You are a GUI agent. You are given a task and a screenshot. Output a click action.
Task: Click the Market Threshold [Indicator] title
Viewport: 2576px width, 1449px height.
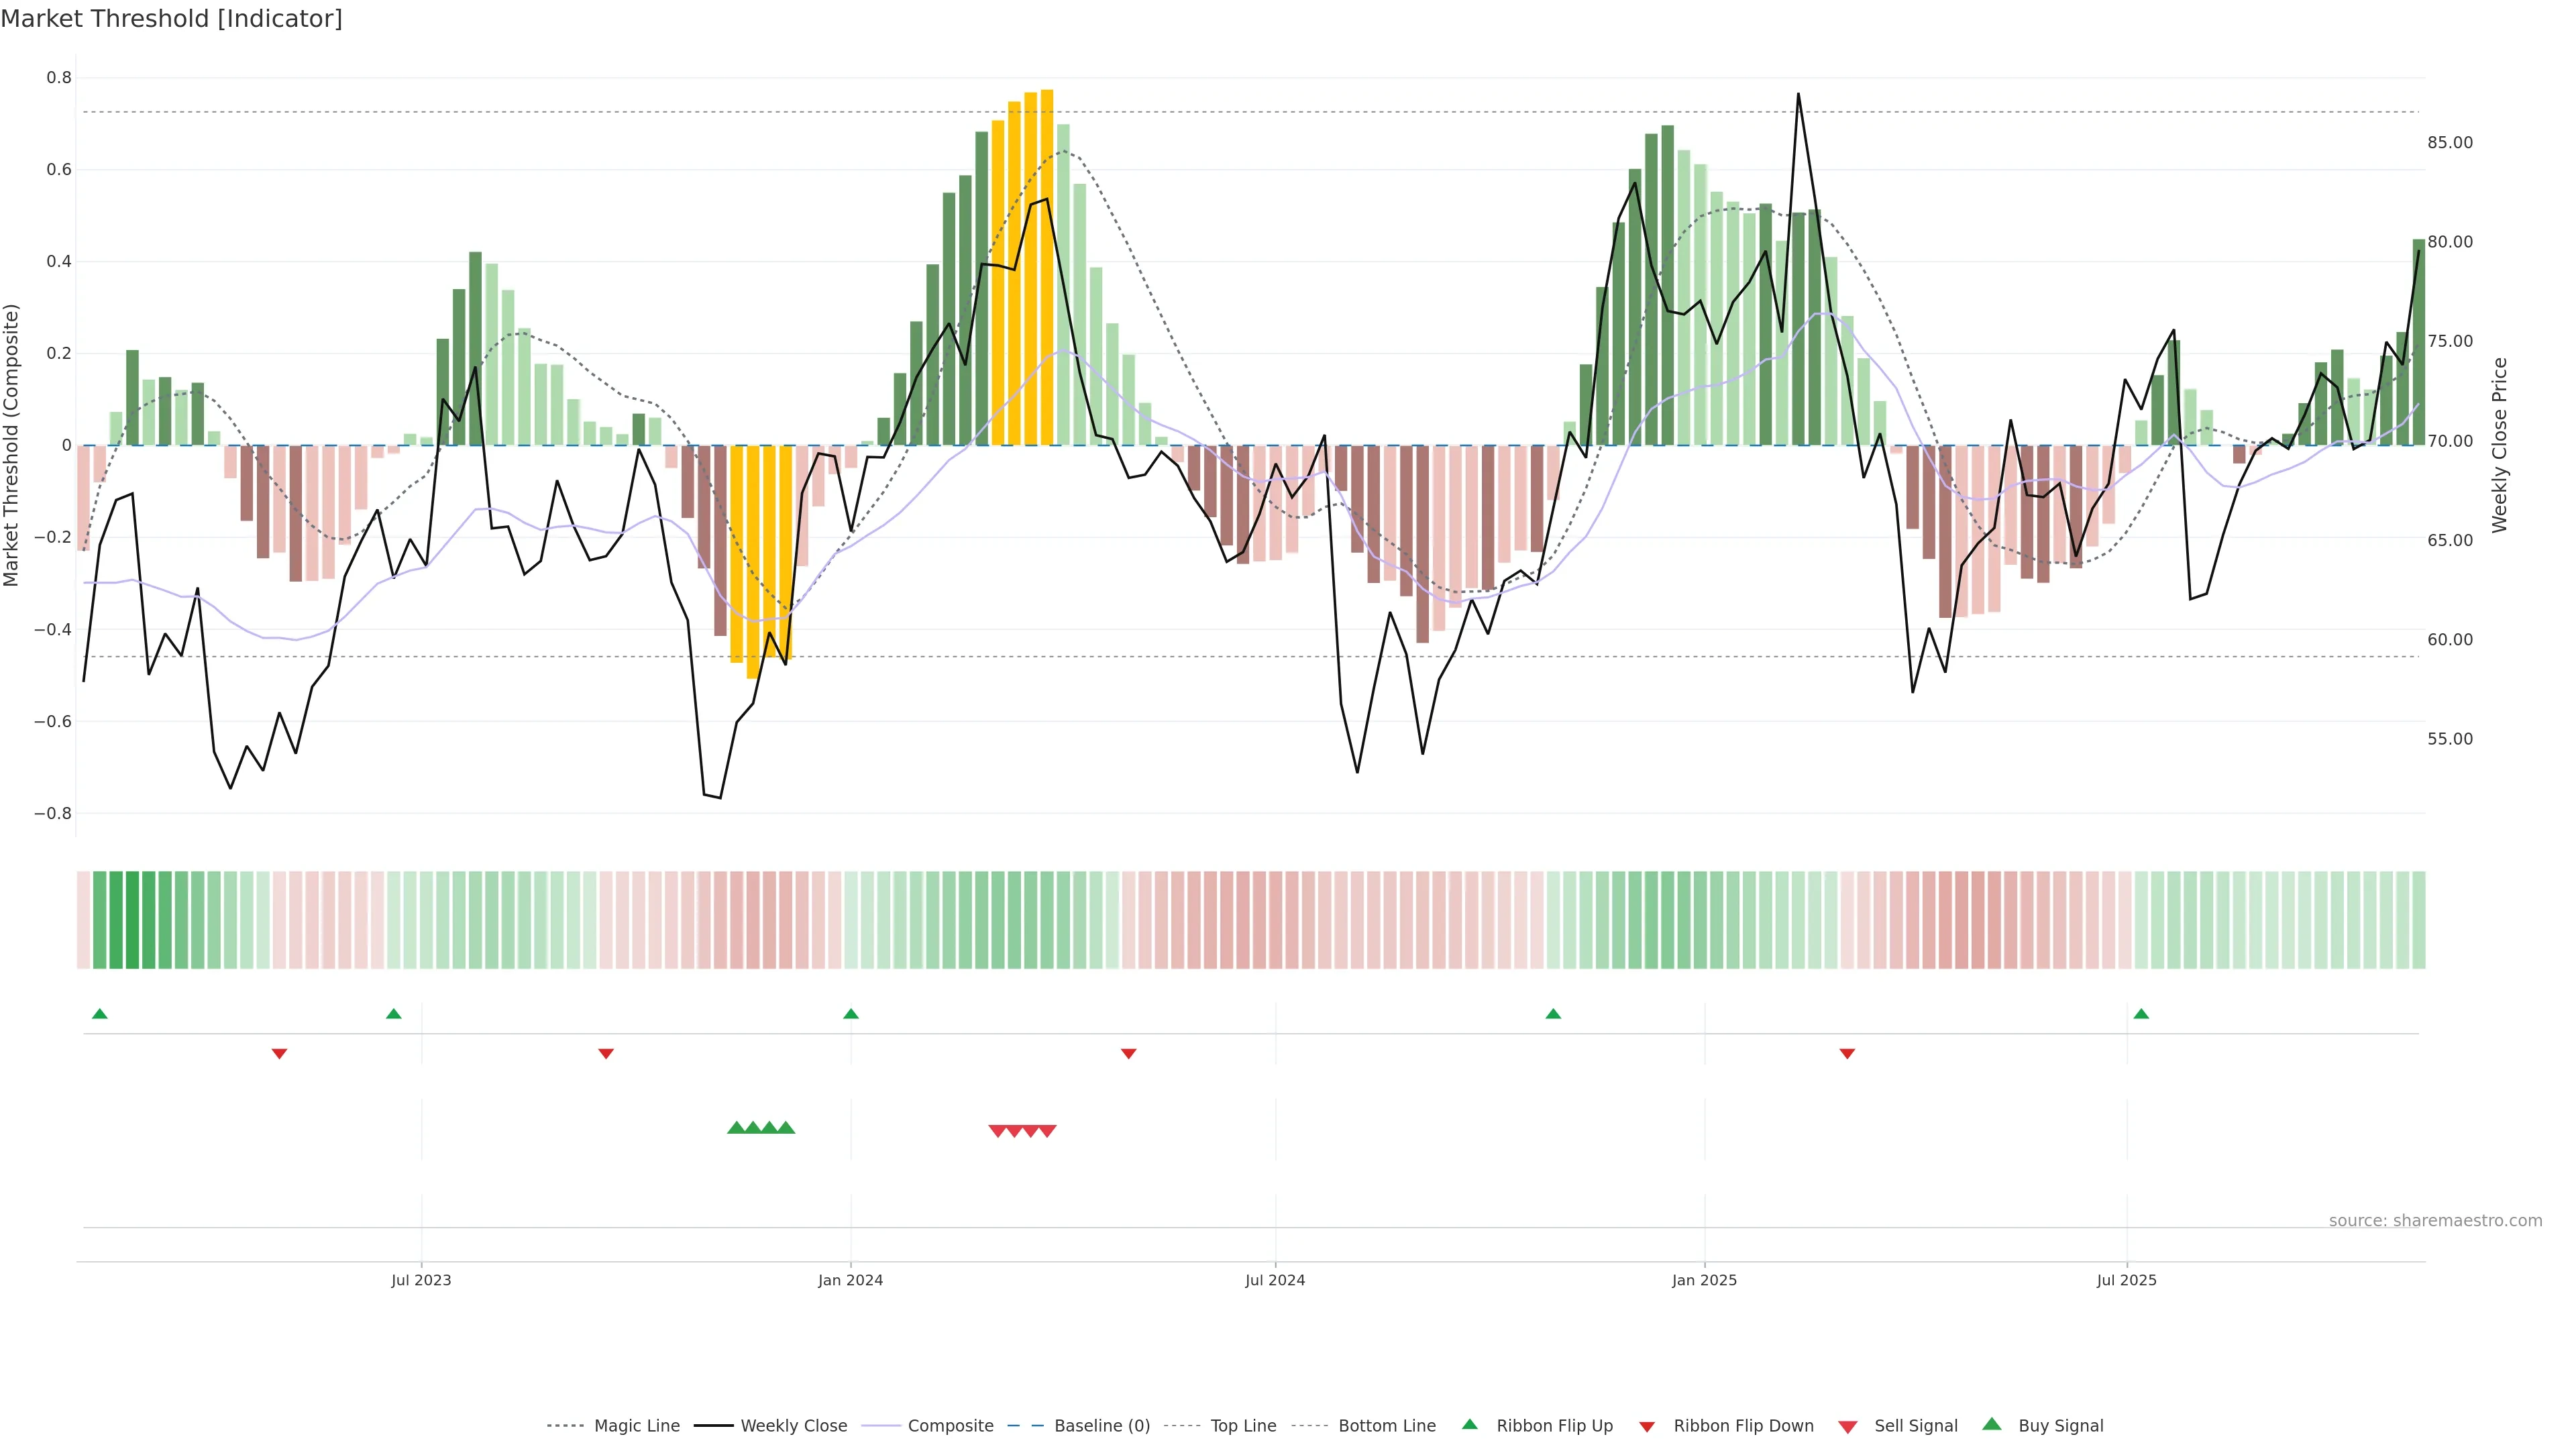pos(172,19)
